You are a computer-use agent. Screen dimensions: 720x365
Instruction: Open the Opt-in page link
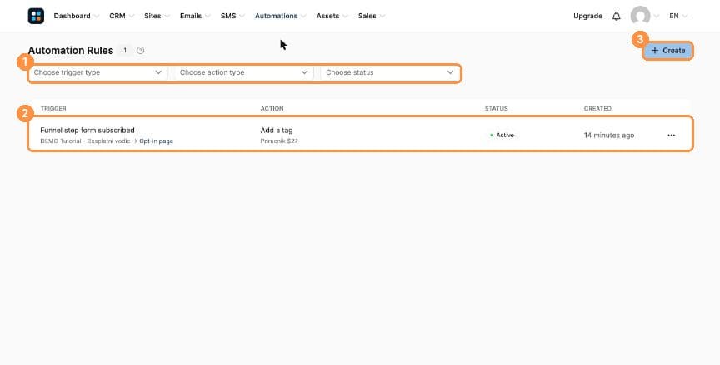click(x=156, y=141)
